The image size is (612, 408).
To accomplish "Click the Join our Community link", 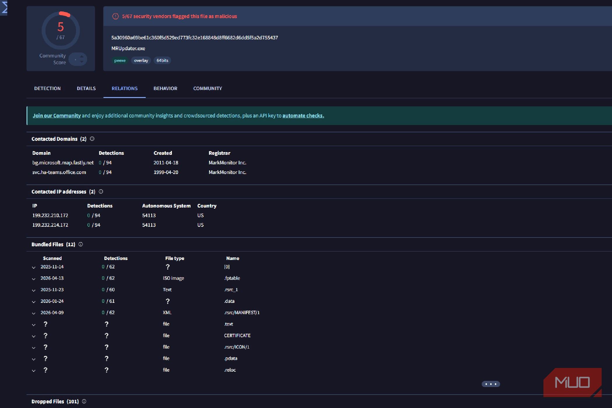I will pyautogui.click(x=57, y=116).
